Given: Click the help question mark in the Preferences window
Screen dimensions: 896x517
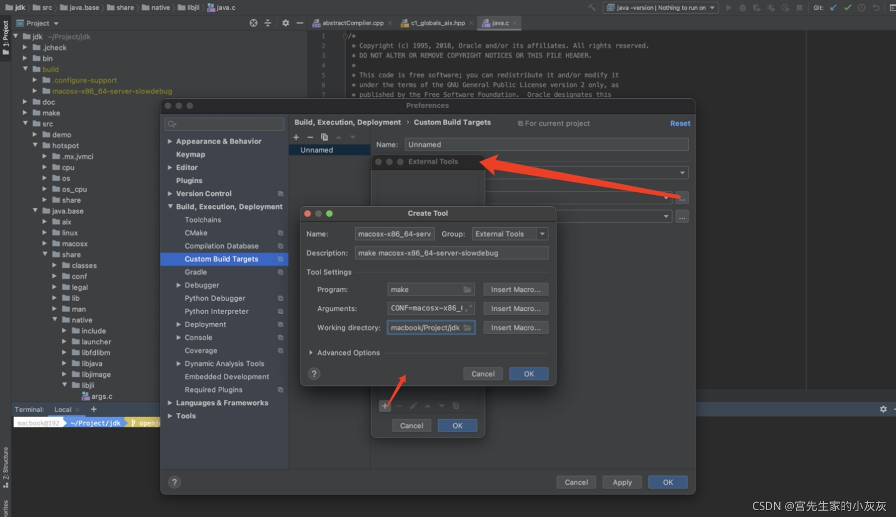Looking at the screenshot, I should [x=174, y=482].
